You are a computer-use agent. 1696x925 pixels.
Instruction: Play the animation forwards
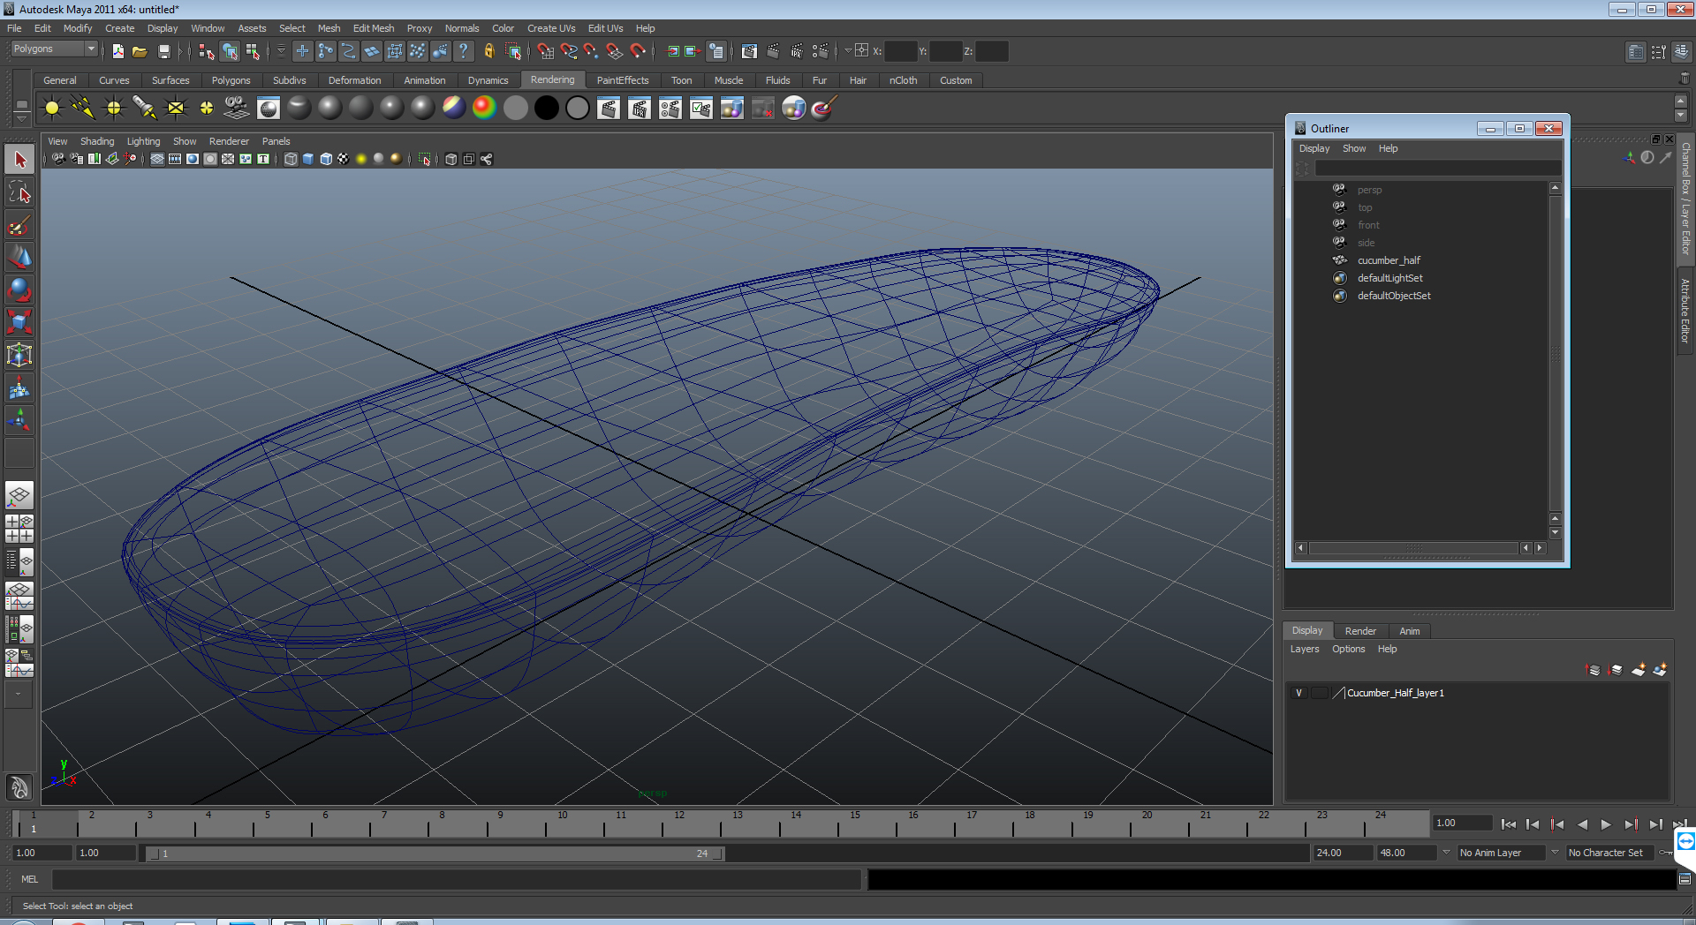(x=1606, y=824)
